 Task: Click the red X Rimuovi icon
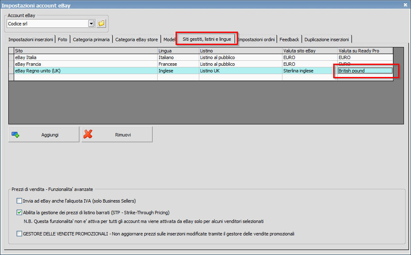[x=88, y=134]
